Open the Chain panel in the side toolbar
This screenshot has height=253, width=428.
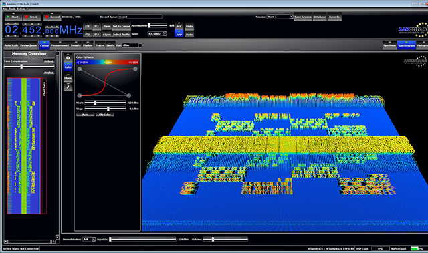68,78
